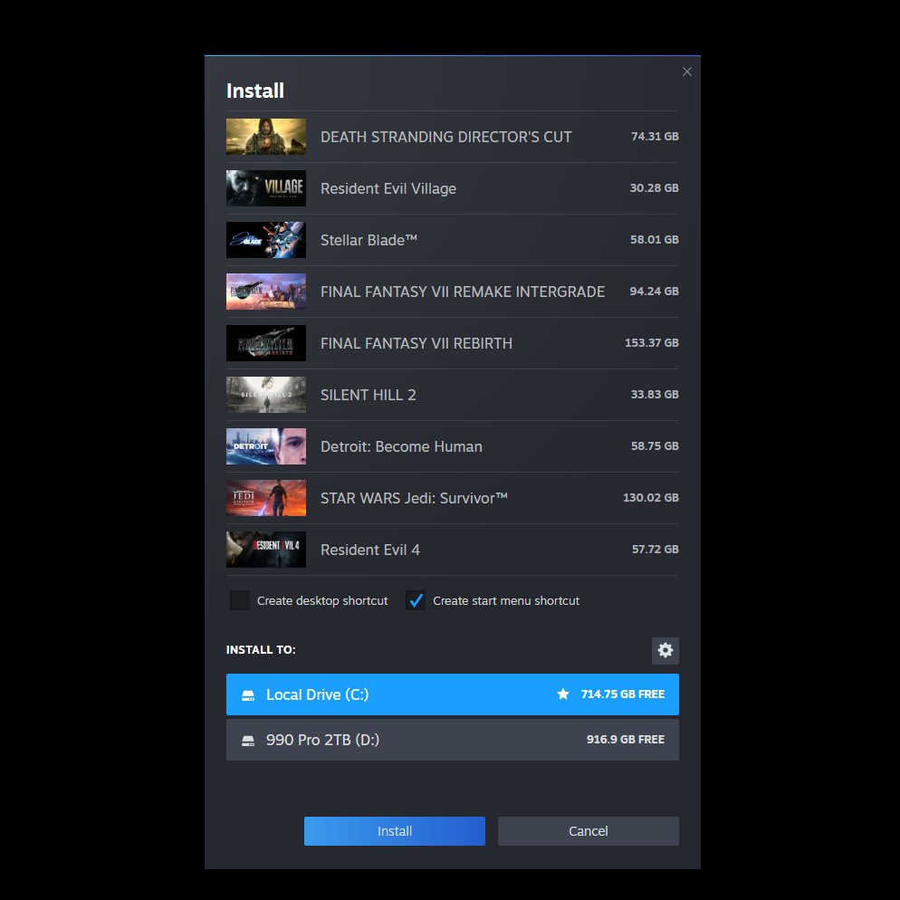Click the Resident Evil 4 thumbnail
Viewport: 900px width, 900px height.
(x=266, y=550)
